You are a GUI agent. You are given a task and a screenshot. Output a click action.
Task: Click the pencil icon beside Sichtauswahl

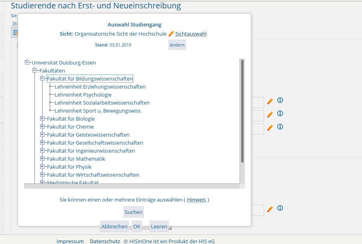point(171,34)
